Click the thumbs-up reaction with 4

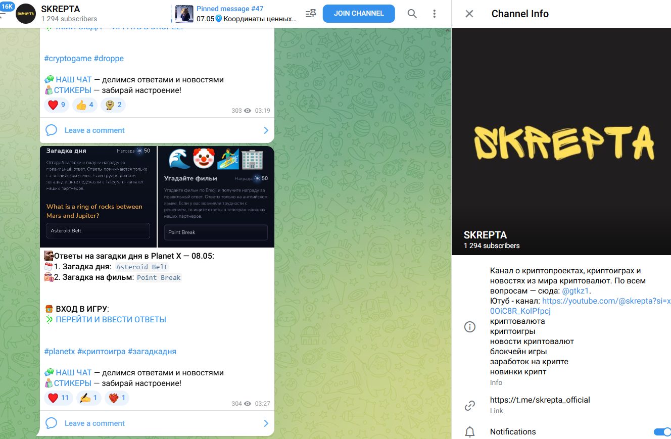(x=85, y=105)
